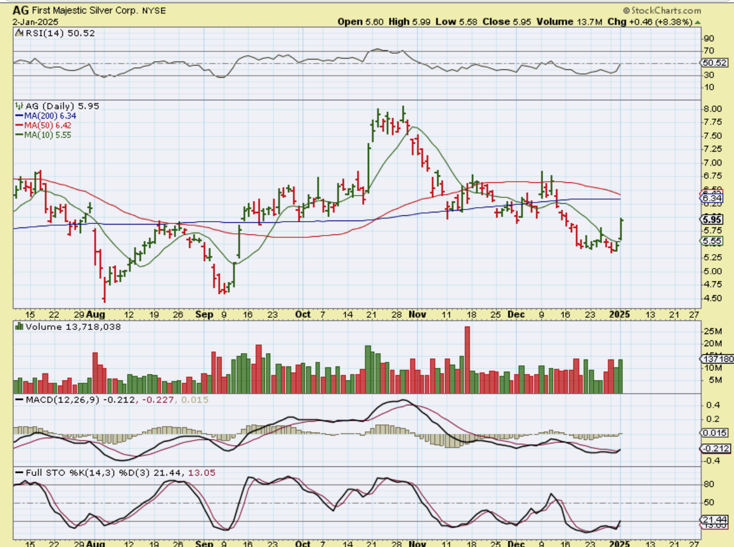
Task: Click the MA(50) 6.42 legend entry
Action: click(x=45, y=125)
